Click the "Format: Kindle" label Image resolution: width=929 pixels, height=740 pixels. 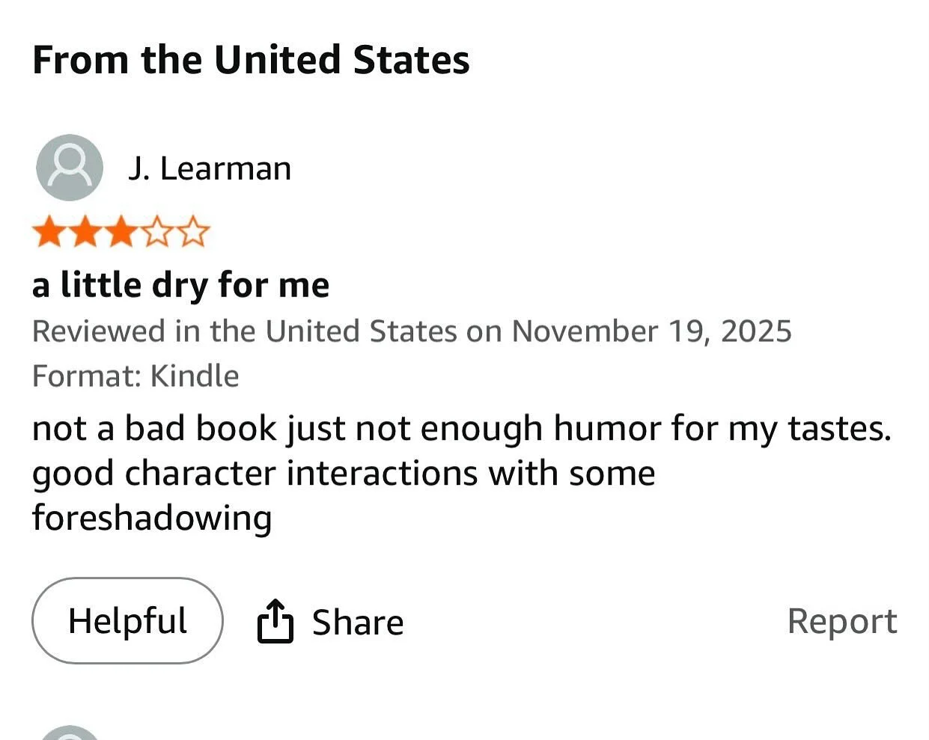[135, 376]
